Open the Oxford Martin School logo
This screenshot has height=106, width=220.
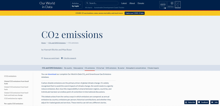click(x=163, y=5)
